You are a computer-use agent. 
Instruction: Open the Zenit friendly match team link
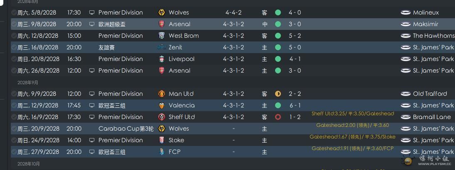coord(175,47)
